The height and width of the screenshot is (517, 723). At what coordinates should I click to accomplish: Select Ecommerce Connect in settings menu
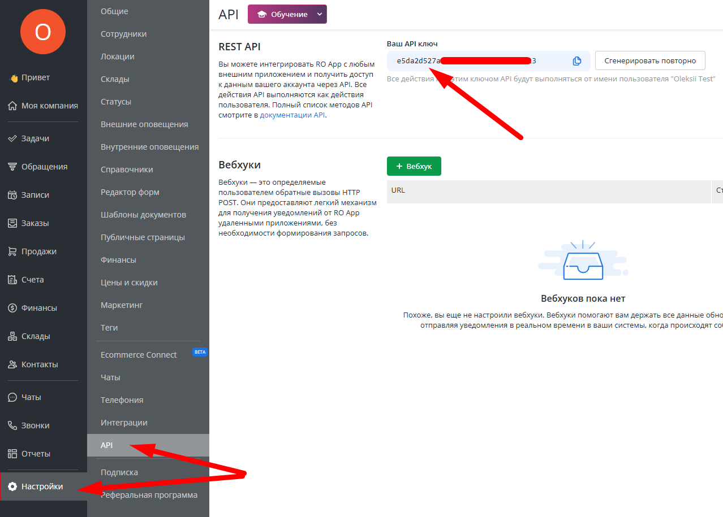139,355
